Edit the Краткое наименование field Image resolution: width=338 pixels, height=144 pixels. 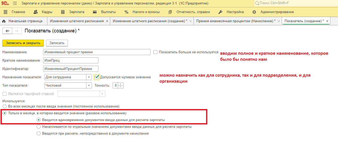pyautogui.click(x=71, y=61)
